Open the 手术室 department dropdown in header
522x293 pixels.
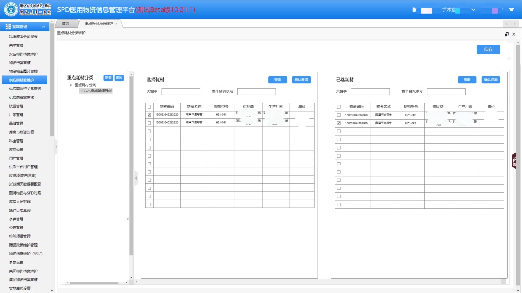click(473, 10)
